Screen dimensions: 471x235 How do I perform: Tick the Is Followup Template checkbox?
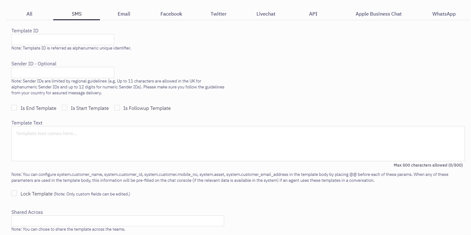click(117, 108)
